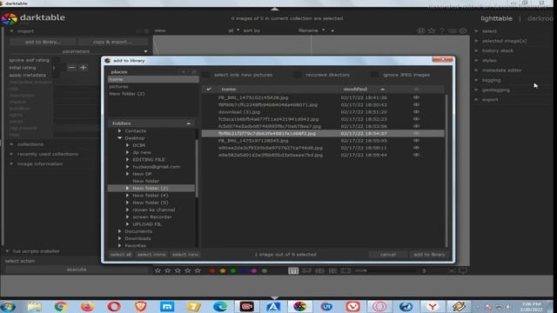This screenshot has width=557, height=313.
Task: Apply the green color label
Action: (233, 270)
